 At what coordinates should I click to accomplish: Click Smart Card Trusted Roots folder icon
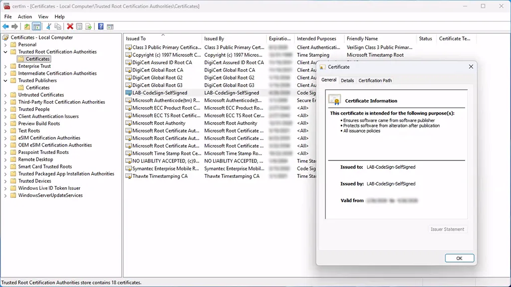pyautogui.click(x=13, y=166)
